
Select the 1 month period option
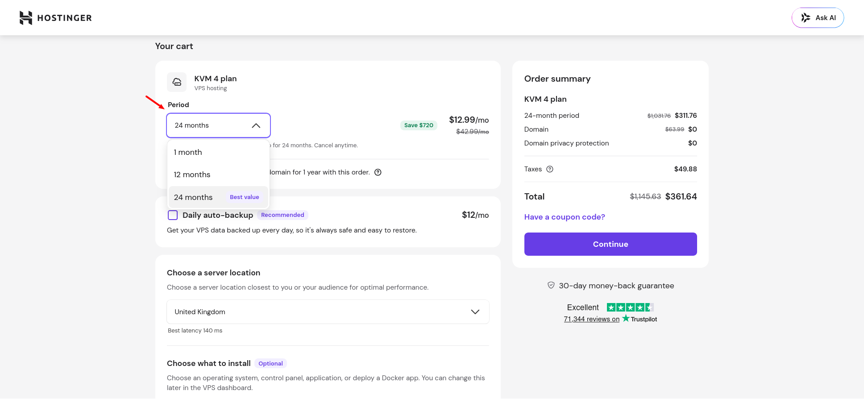[x=218, y=152]
